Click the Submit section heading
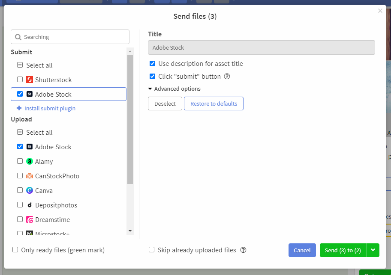 point(21,52)
